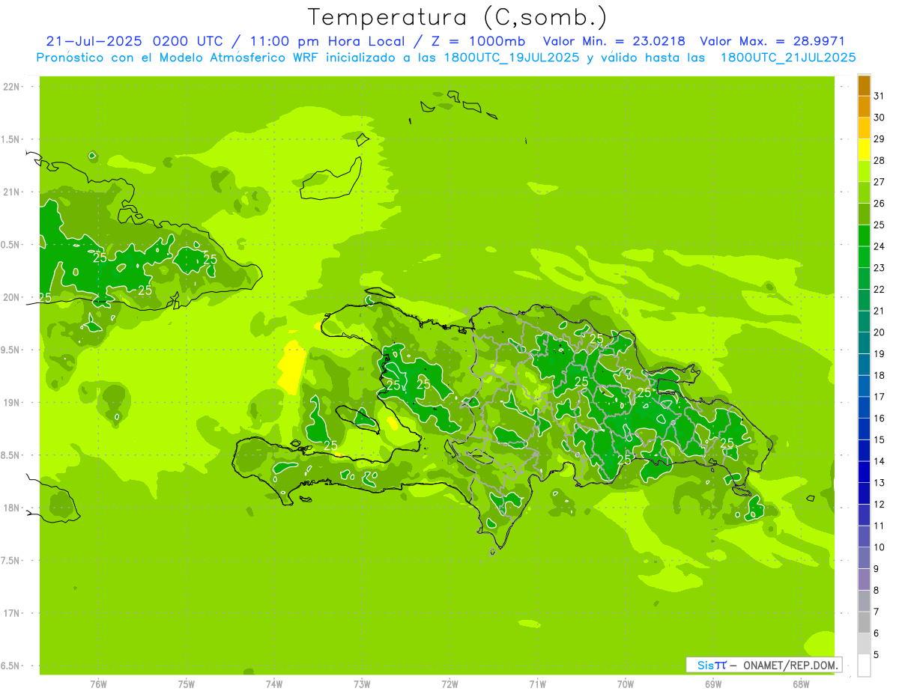The width and height of the screenshot is (899, 694).
Task: Click the orange legend swatch between 30 and 31
Action: pos(864,106)
